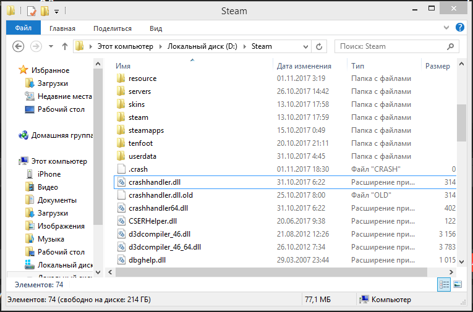Screen dimensions: 473x312
Task: Refresh the Steam folder view
Action: (319, 46)
